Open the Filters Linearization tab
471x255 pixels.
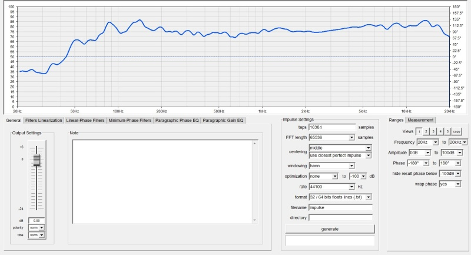pos(44,120)
